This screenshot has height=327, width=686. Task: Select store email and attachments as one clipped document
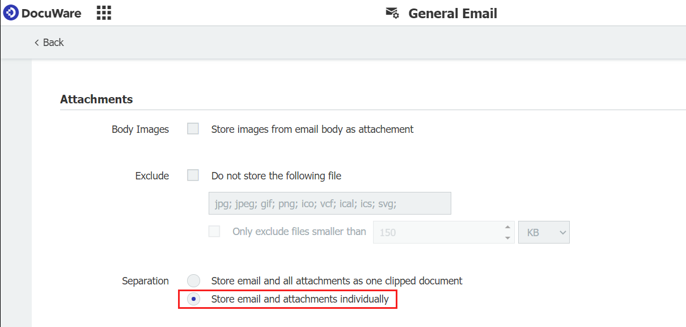[x=193, y=280]
